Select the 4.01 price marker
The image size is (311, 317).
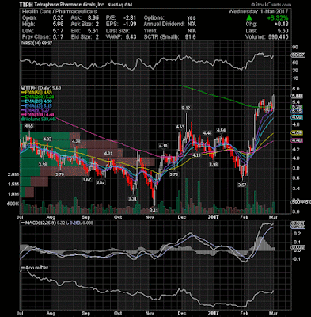click(108, 153)
